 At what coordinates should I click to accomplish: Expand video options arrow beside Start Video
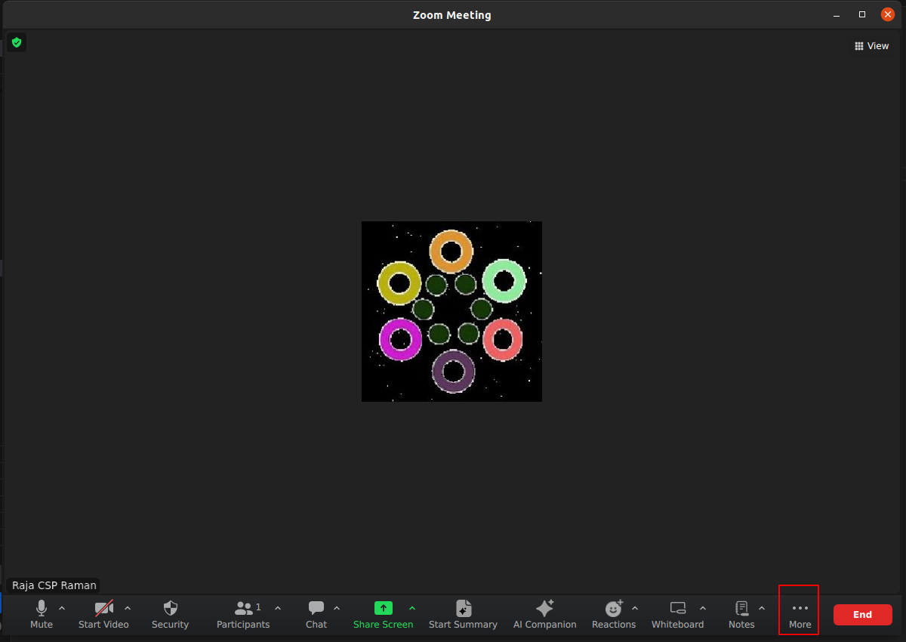(128, 608)
